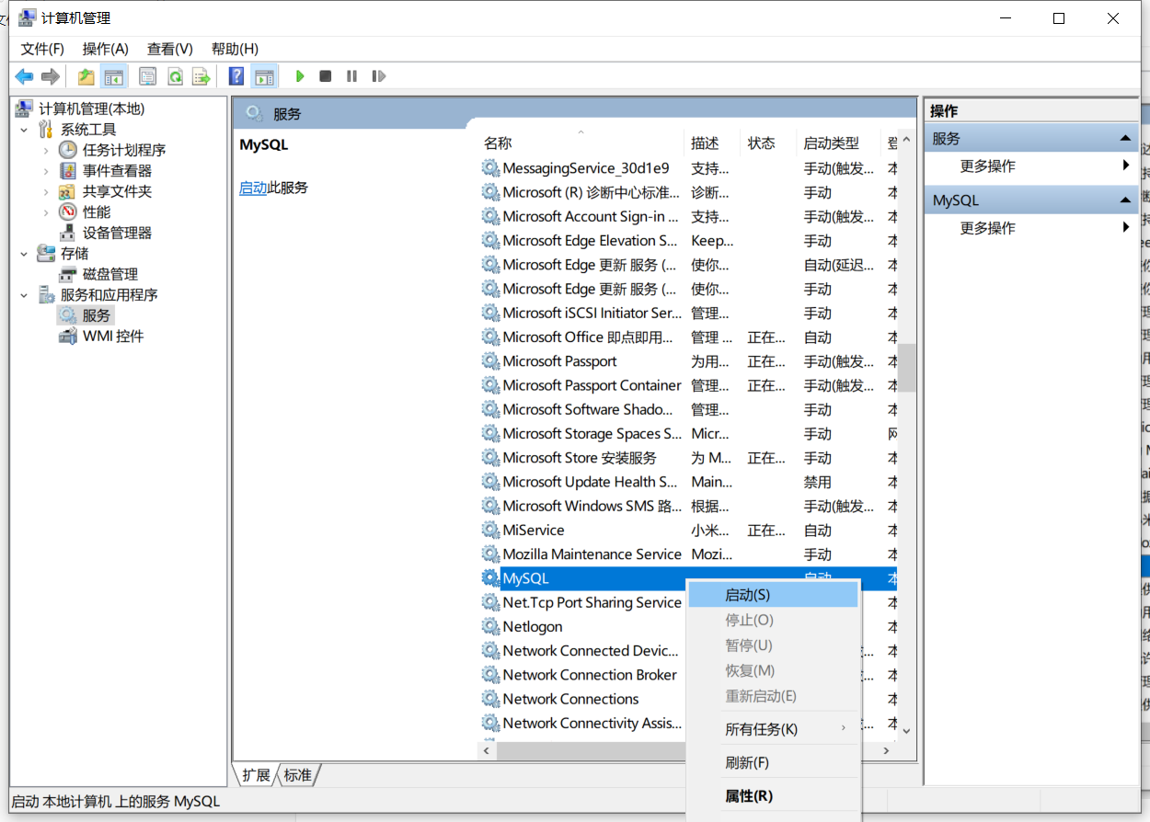
Task: Select 任务计划程序 clock icon in tree
Action: click(68, 150)
